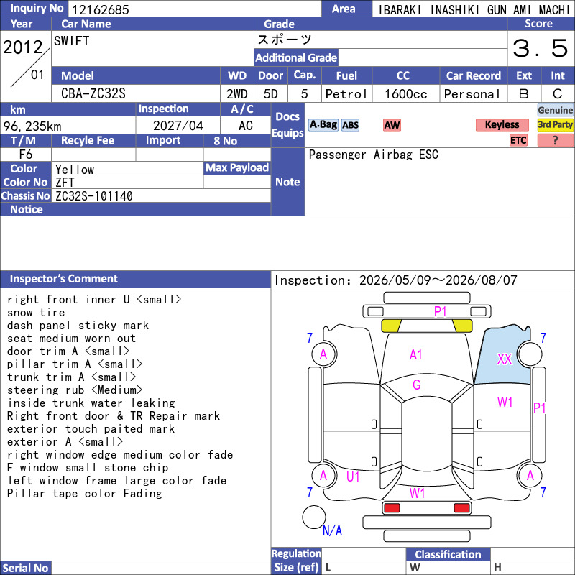Click the spare tire circle marked N/A
Image resolution: width=575 pixels, height=575 pixels.
coord(314,517)
